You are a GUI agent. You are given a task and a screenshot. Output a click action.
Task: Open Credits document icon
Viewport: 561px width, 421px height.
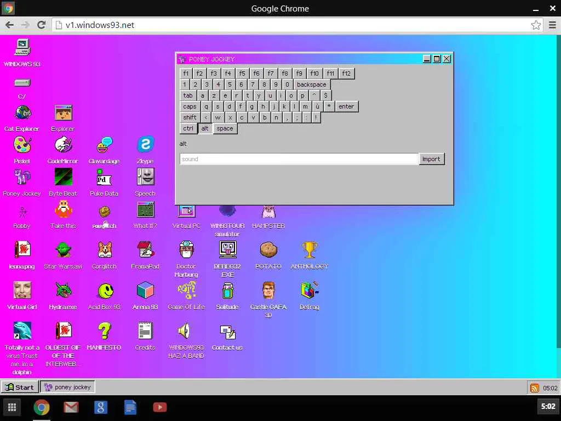tap(145, 331)
